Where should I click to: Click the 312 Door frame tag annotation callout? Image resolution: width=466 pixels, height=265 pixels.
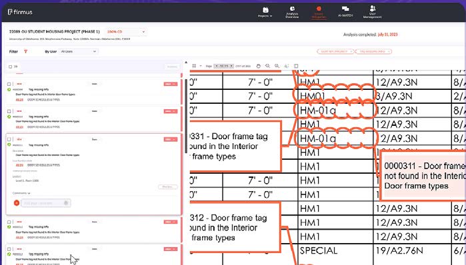pyautogui.click(x=235, y=228)
